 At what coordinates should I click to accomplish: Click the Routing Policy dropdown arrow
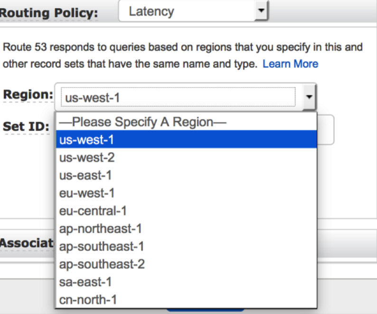point(261,10)
